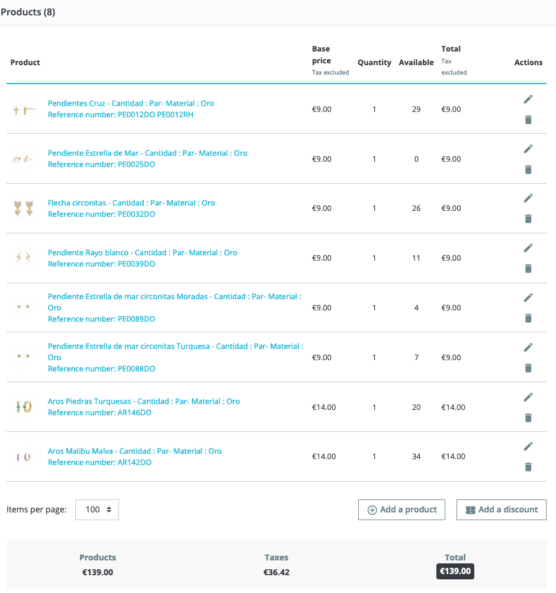Open Pendiente Rayo blanco product link
The height and width of the screenshot is (593, 556).
pyautogui.click(x=142, y=253)
